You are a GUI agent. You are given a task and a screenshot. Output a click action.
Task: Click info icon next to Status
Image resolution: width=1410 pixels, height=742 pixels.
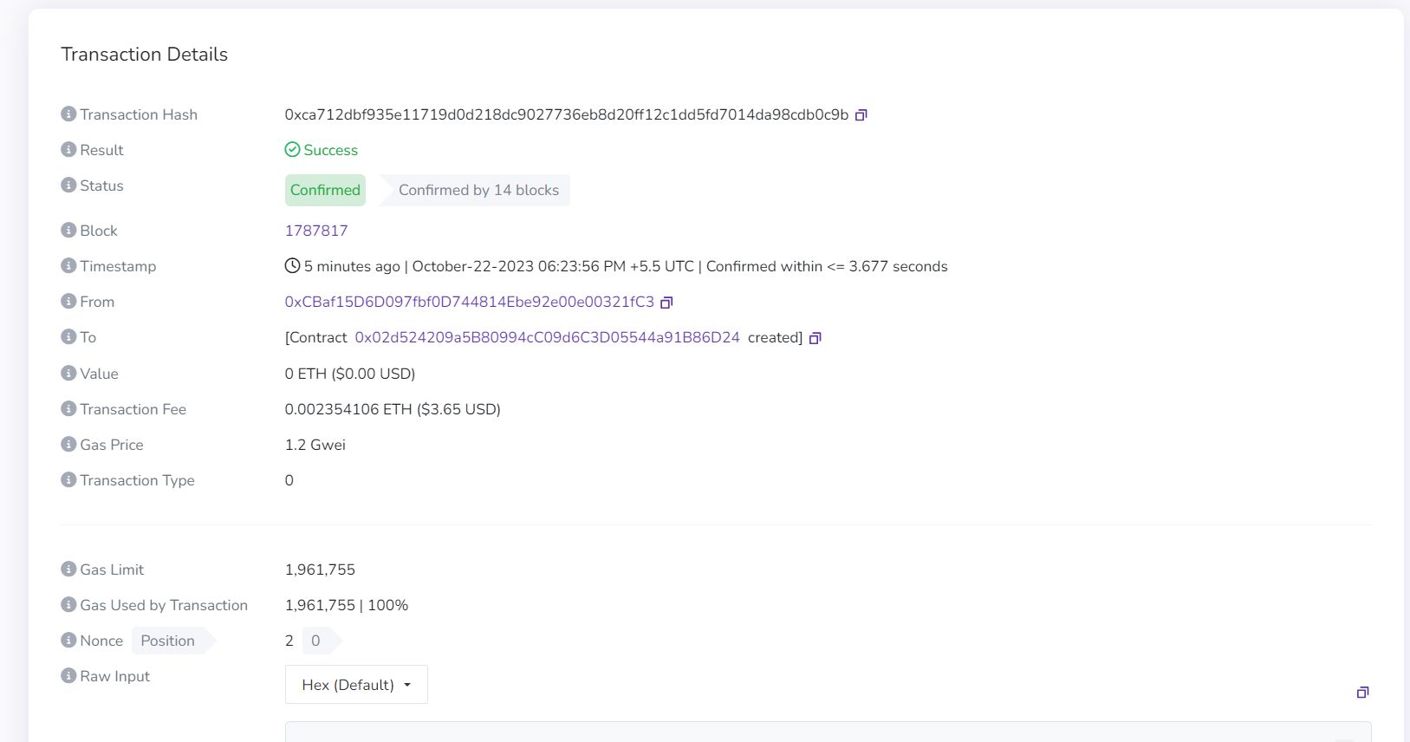tap(68, 185)
